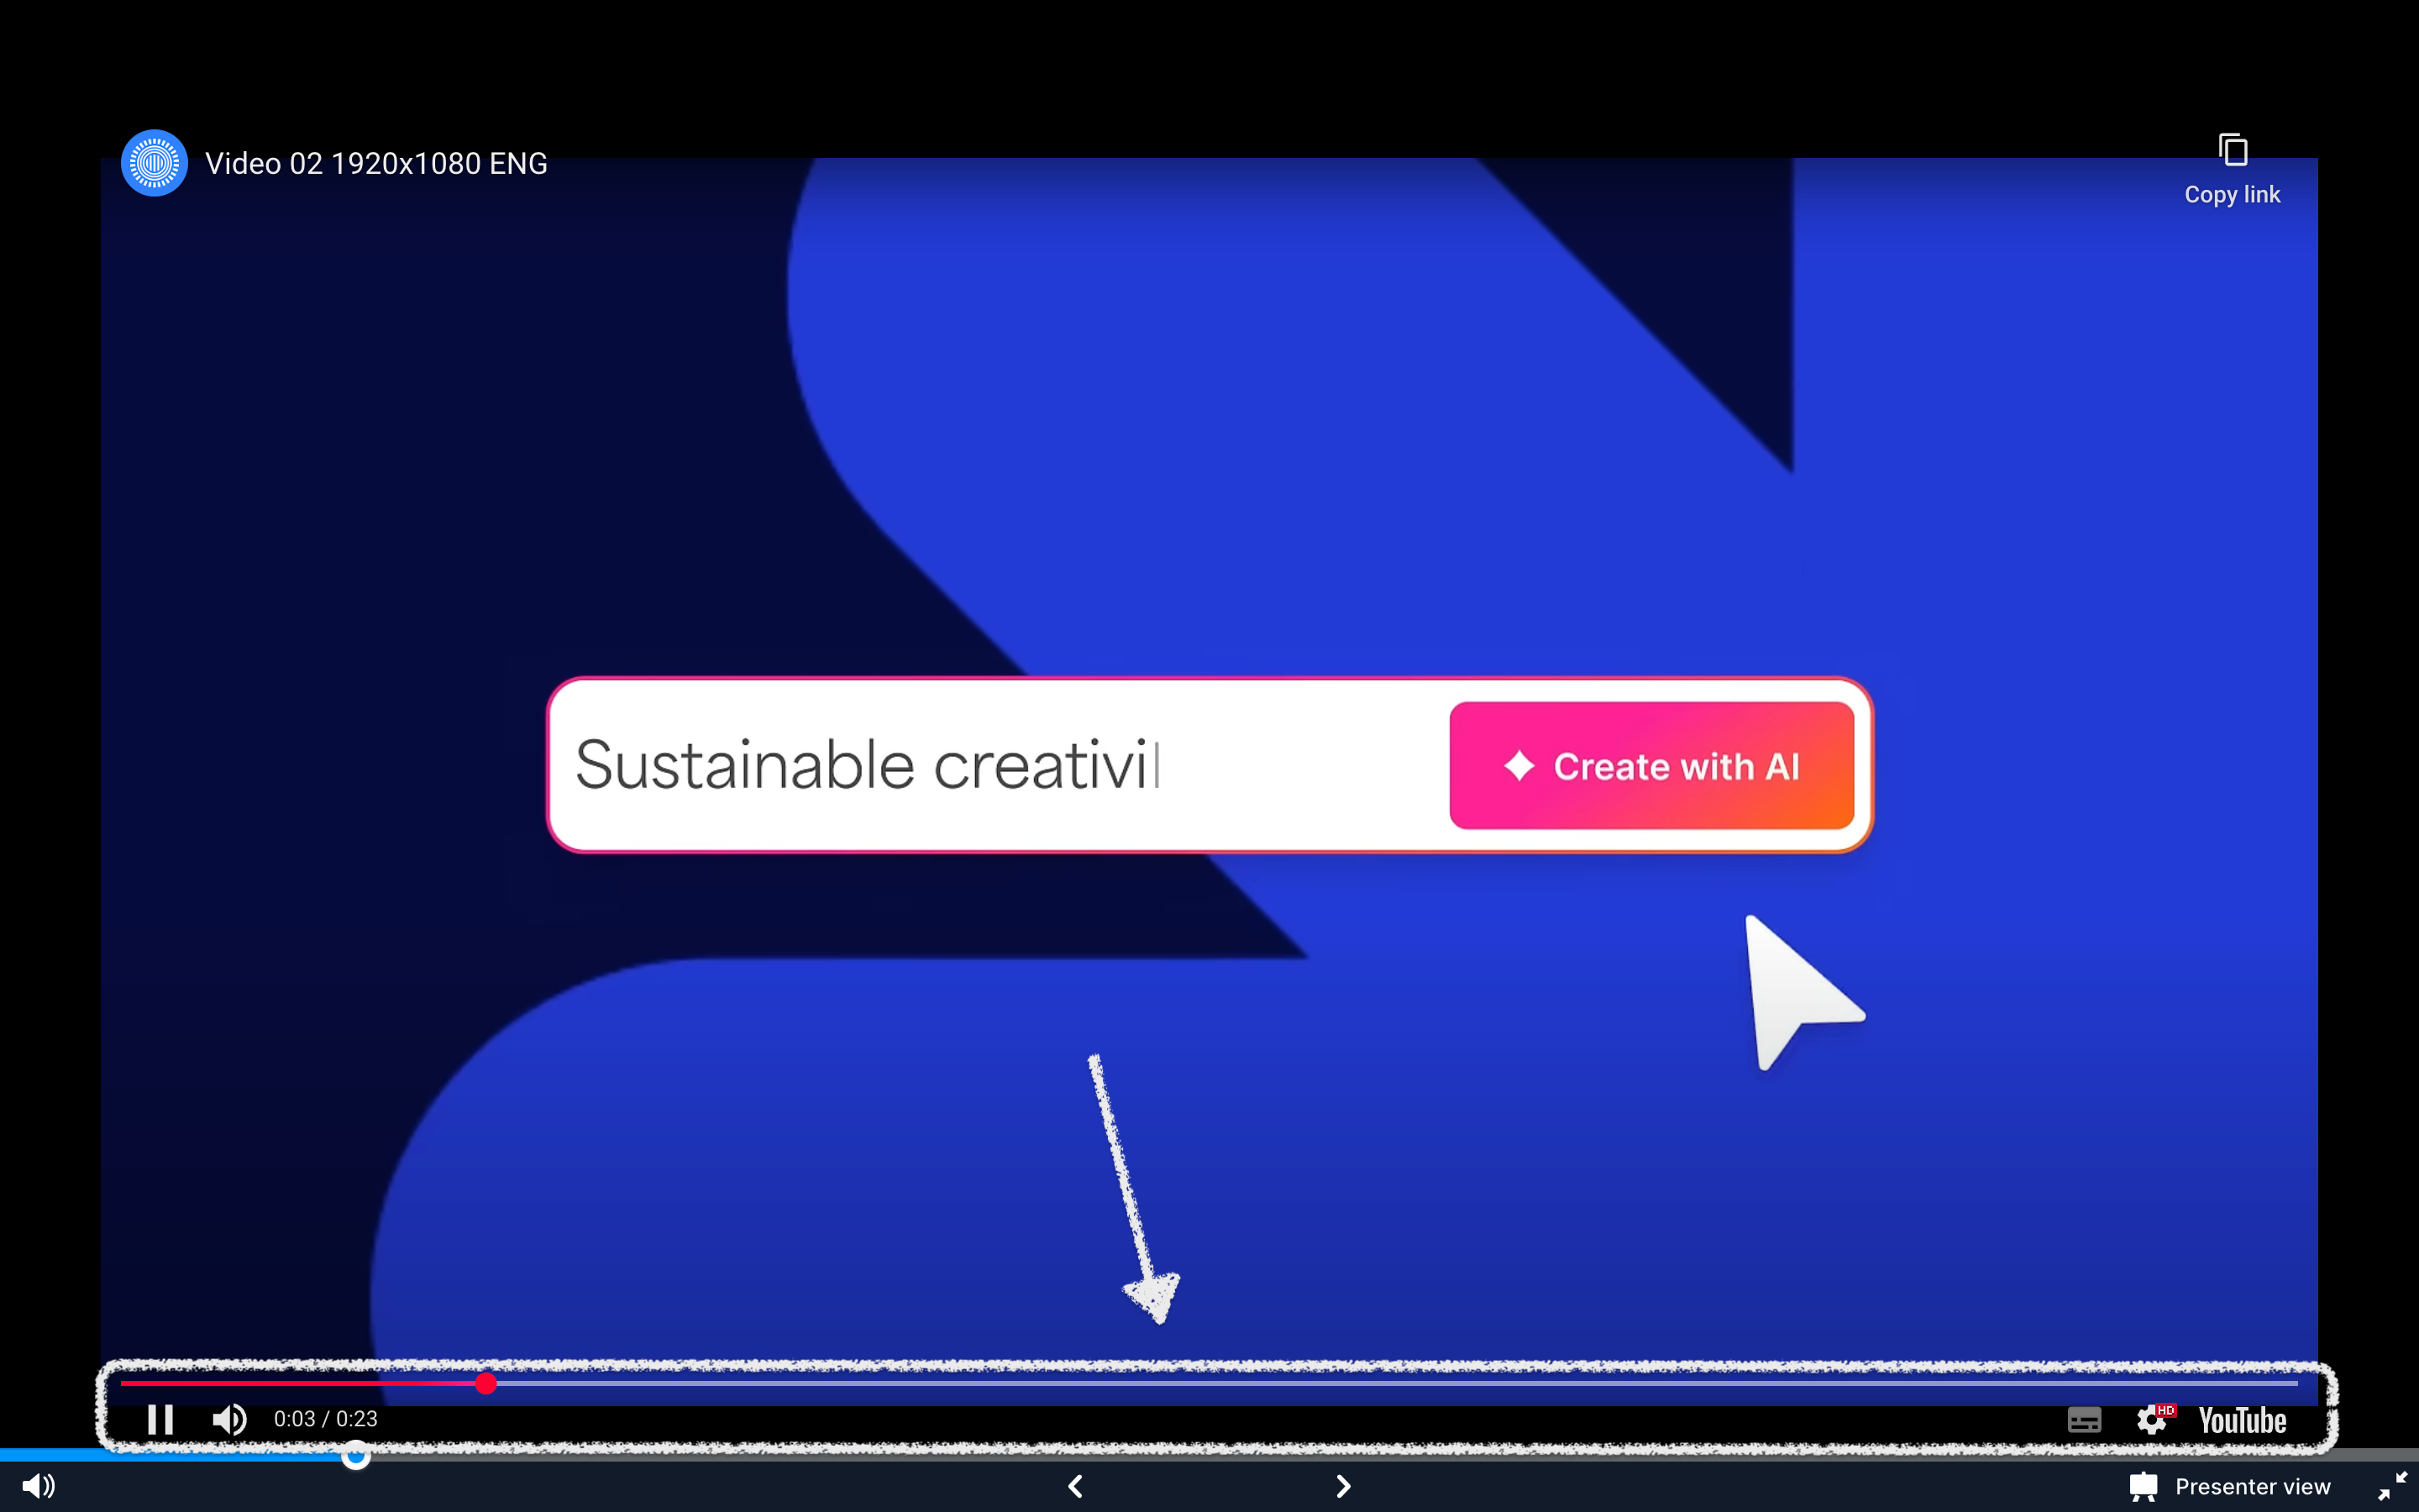Open video title Video 02 1920x1080 ENG
This screenshot has height=1512, width=2419.
[375, 164]
